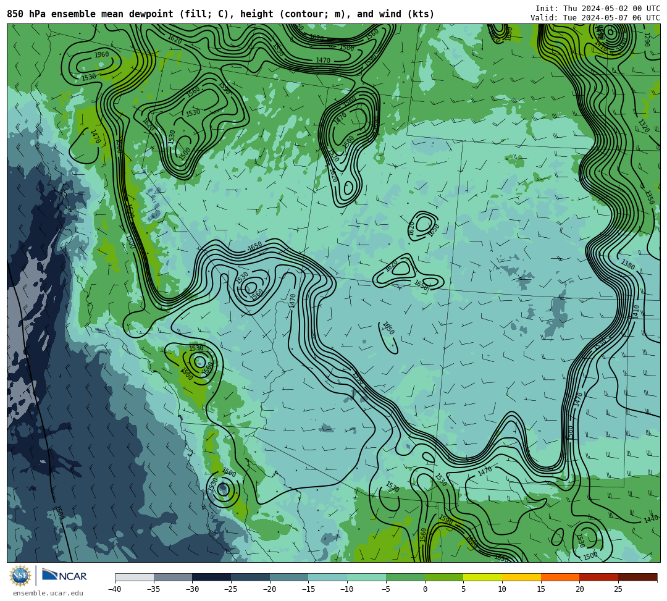Image resolution: width=667 pixels, height=601 pixels.
Task: Click the 25 colorbar tick label
Action: tap(618, 589)
